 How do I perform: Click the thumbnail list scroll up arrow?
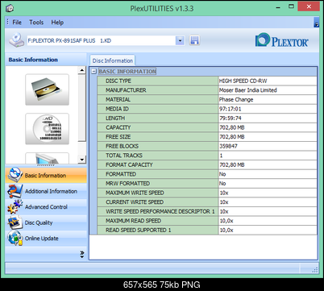[82, 70]
